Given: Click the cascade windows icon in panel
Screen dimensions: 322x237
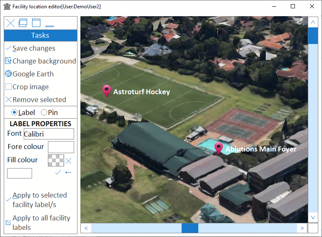Looking at the screenshot, I should 23,23.
